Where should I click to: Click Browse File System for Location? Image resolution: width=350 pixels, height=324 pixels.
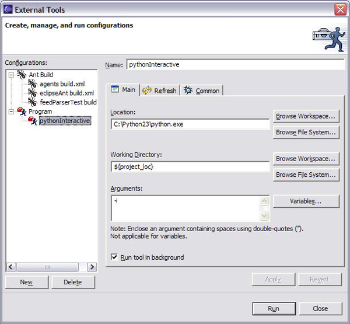point(306,132)
